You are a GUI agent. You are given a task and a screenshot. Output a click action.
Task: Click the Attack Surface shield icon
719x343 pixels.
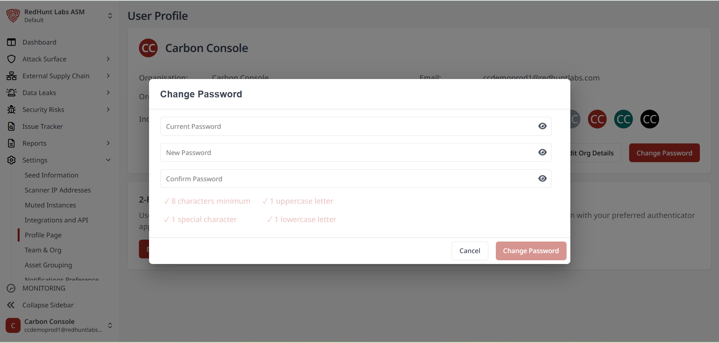tap(12, 59)
